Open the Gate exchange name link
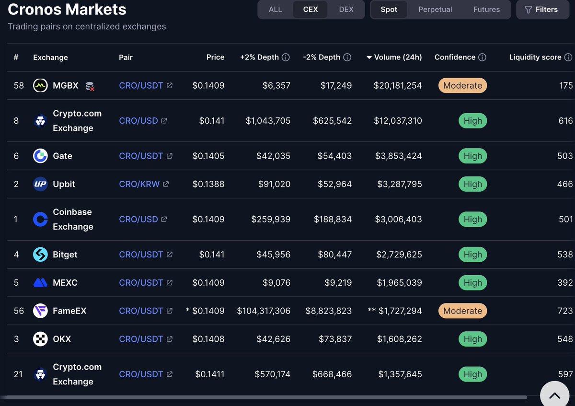Viewport: 575px width, 406px height. point(62,156)
